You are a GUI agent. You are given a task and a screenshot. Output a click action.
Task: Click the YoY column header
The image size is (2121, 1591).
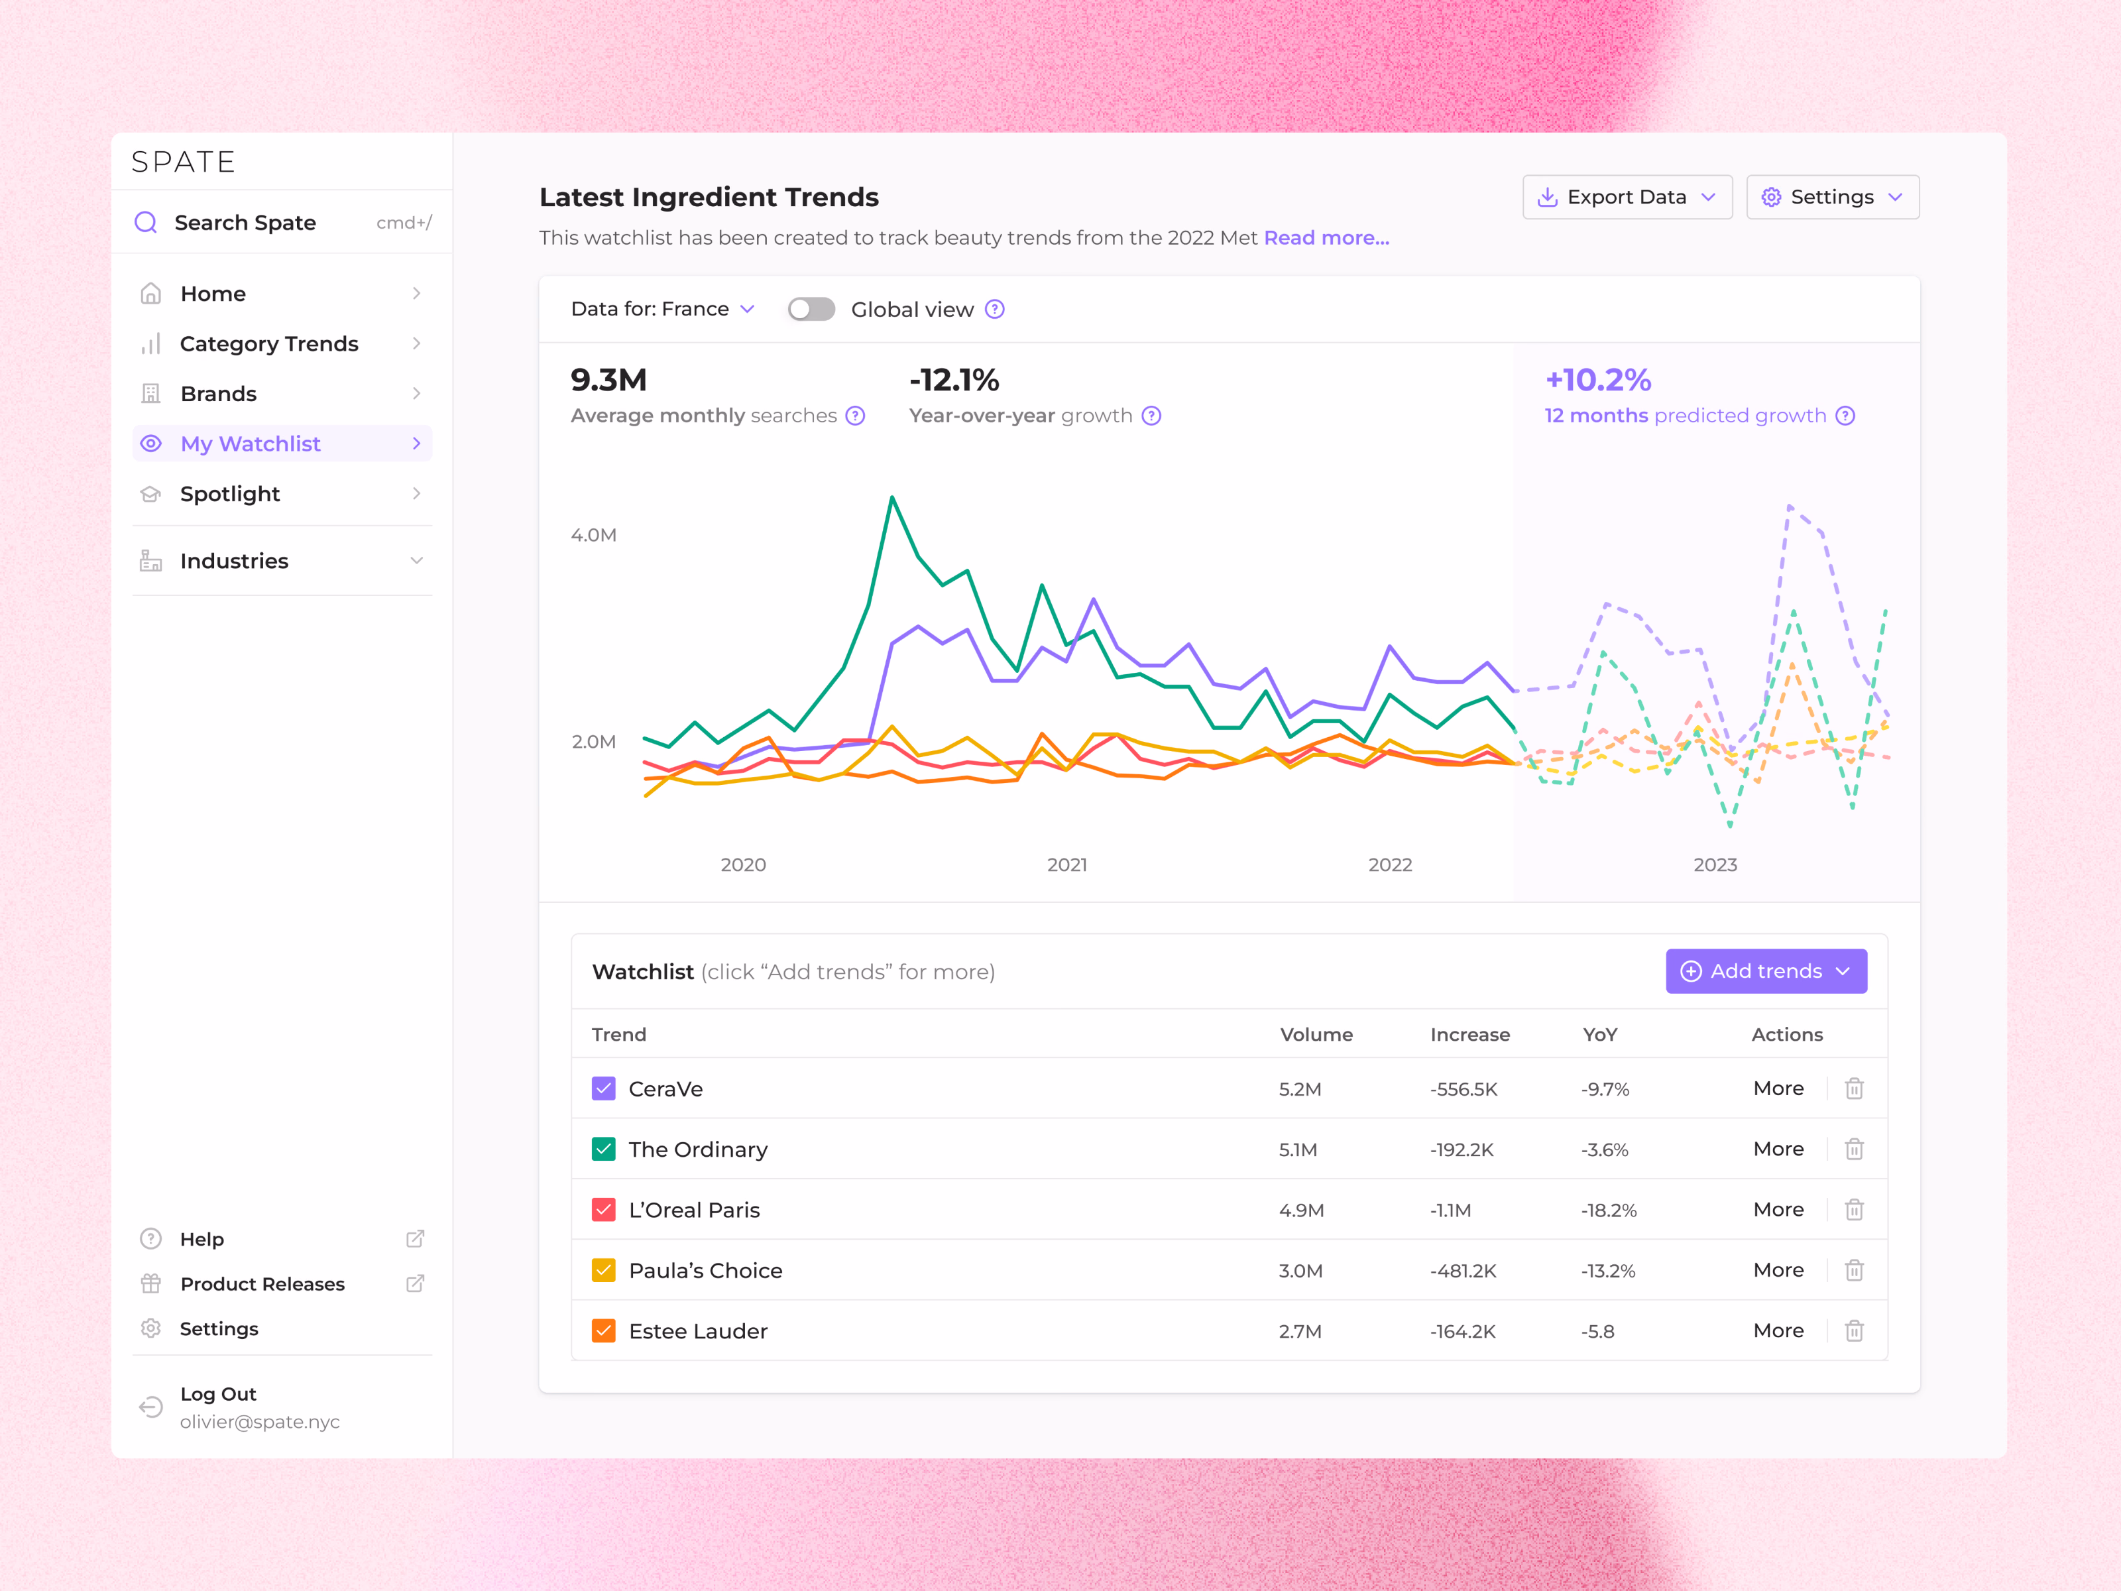coord(1599,1033)
